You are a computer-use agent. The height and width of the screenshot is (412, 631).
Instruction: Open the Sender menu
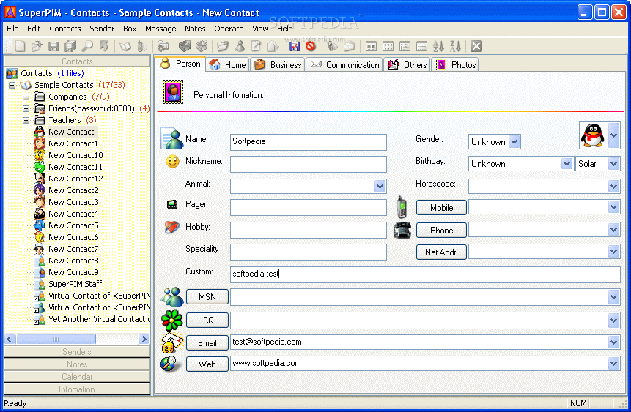click(x=102, y=29)
